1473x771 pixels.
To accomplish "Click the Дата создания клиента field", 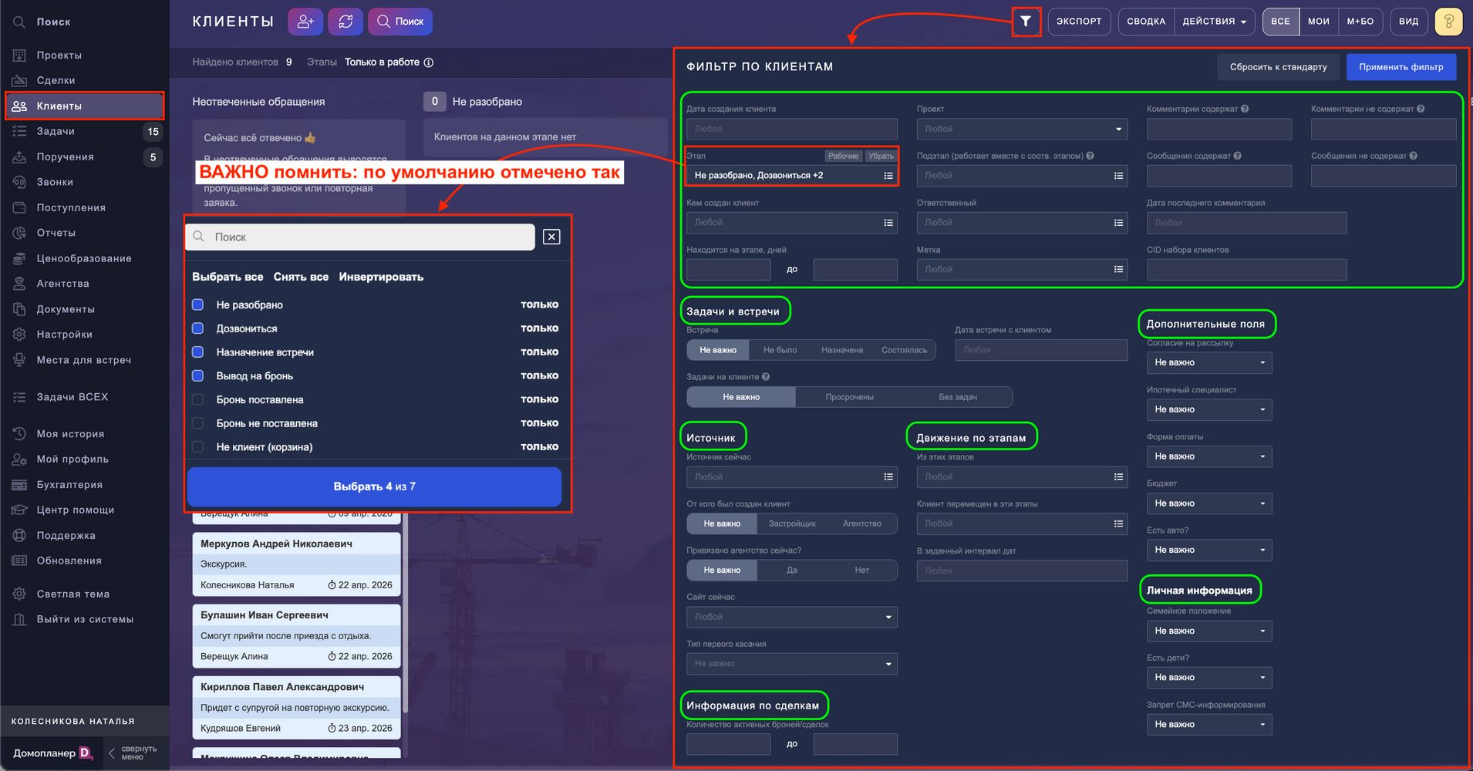I will (792, 129).
